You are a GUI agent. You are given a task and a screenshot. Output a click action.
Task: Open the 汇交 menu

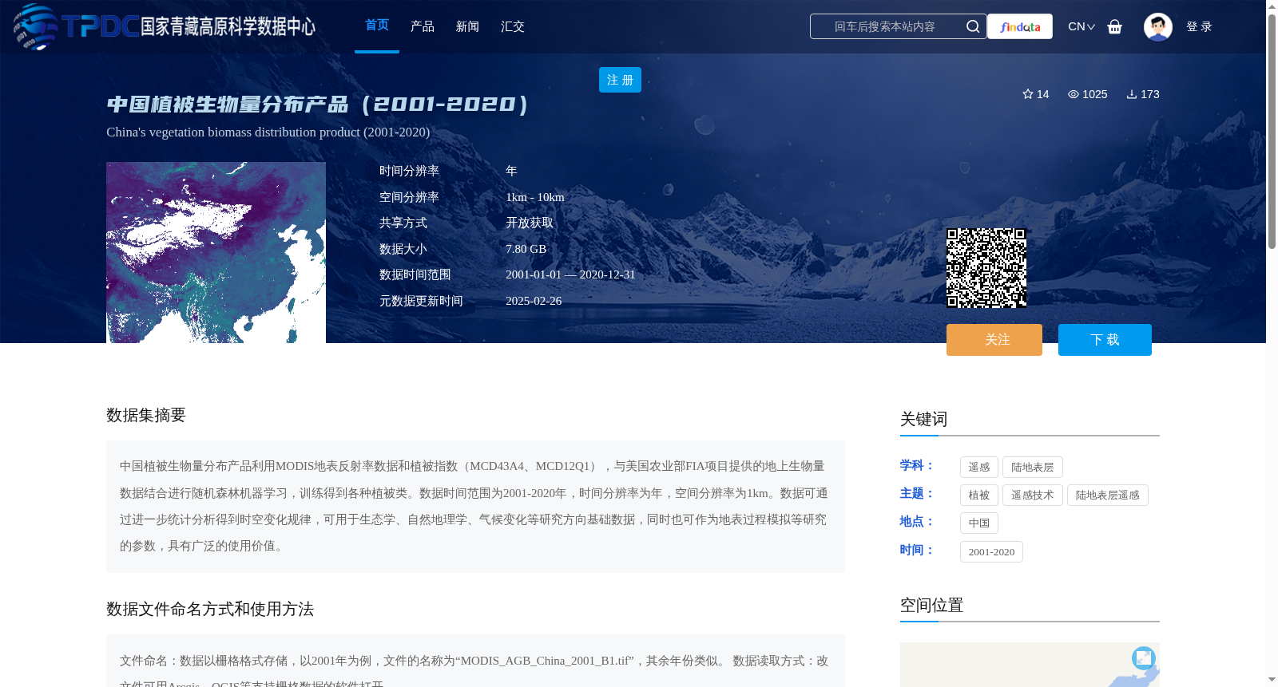(513, 26)
